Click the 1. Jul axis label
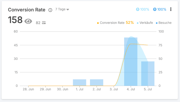Screen dimensions: 180x102 point(80,89)
